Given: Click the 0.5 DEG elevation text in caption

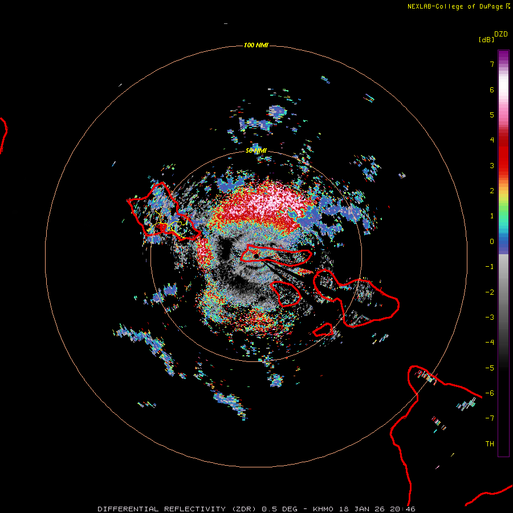Looking at the screenshot, I should (x=280, y=509).
